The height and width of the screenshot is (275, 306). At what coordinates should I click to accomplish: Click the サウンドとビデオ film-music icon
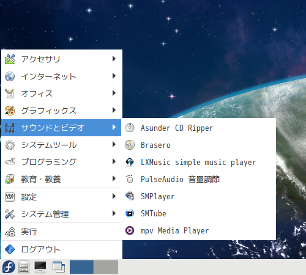coord(10,128)
